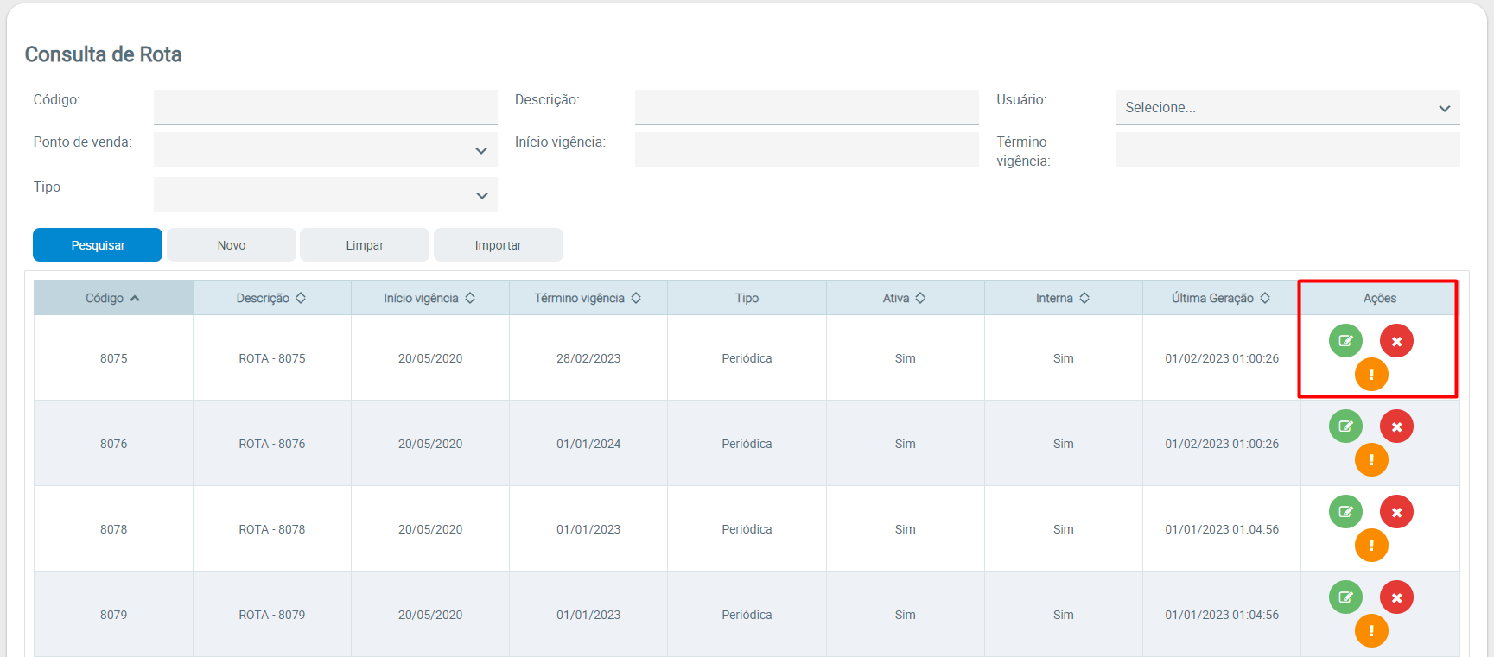Click the Início vigência filter field
The height and width of the screenshot is (657, 1494).
(806, 150)
